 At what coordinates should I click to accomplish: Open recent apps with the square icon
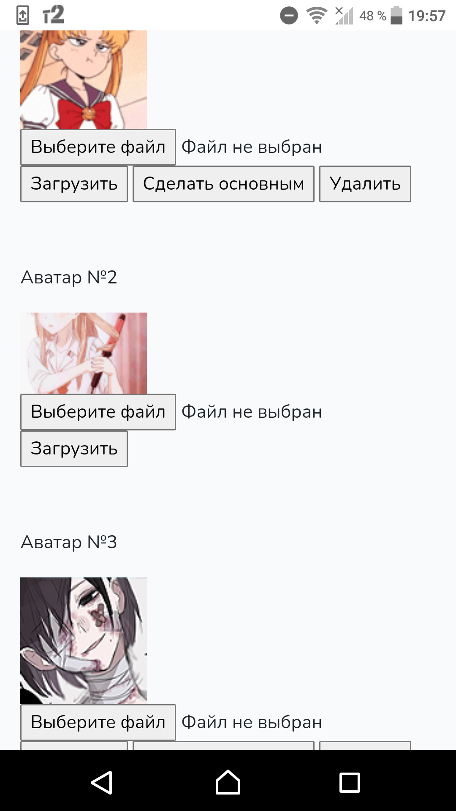tap(350, 782)
